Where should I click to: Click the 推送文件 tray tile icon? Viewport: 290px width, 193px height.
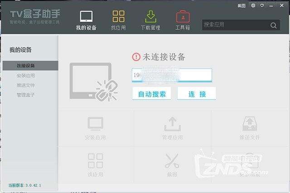250,124
